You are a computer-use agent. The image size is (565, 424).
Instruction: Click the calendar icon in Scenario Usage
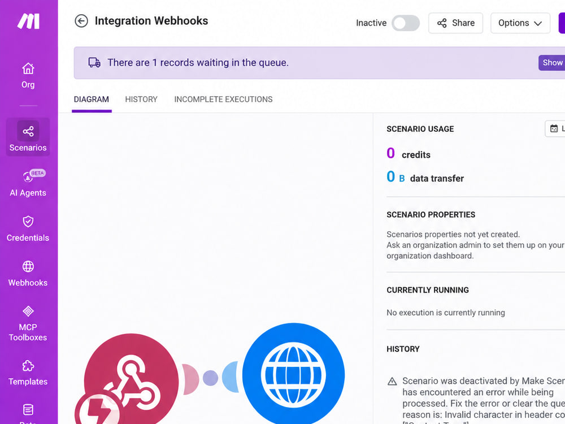(554, 128)
